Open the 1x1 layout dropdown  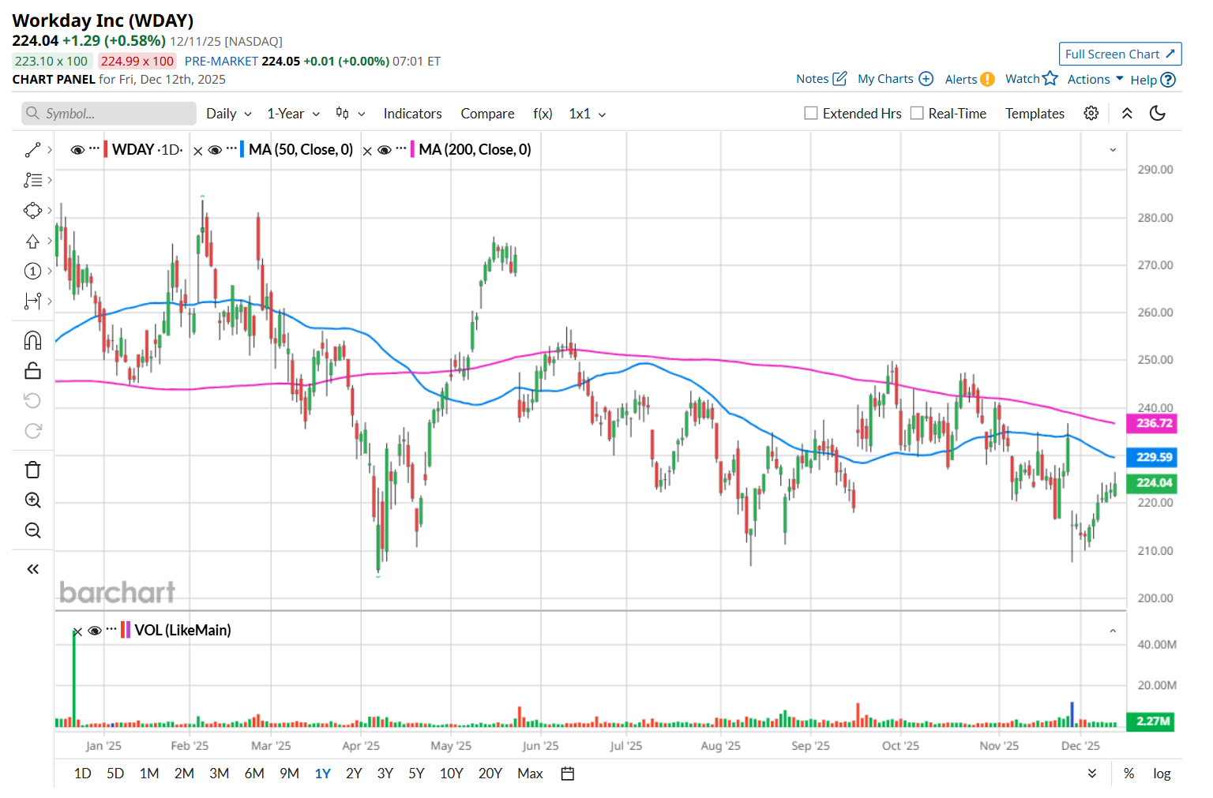pos(588,114)
